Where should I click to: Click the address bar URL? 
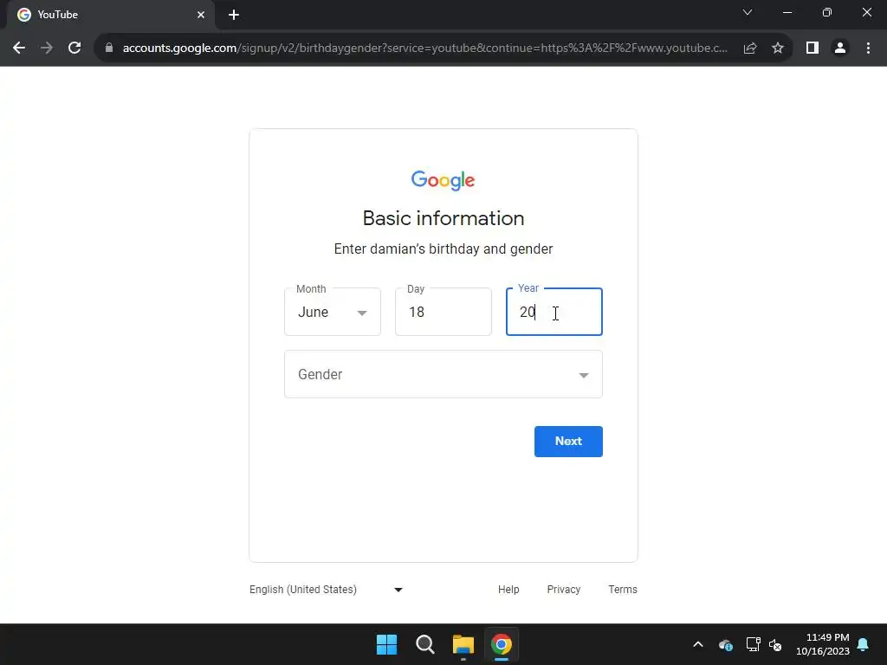(424, 48)
